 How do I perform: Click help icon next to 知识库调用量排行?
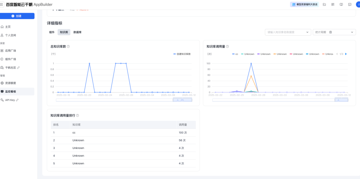point(77,116)
